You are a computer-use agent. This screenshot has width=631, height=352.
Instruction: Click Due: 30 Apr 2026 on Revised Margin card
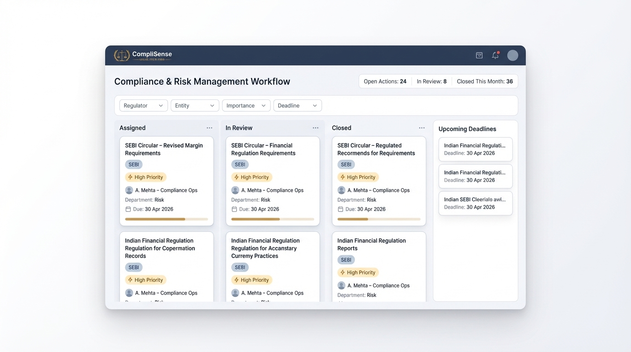(x=153, y=209)
